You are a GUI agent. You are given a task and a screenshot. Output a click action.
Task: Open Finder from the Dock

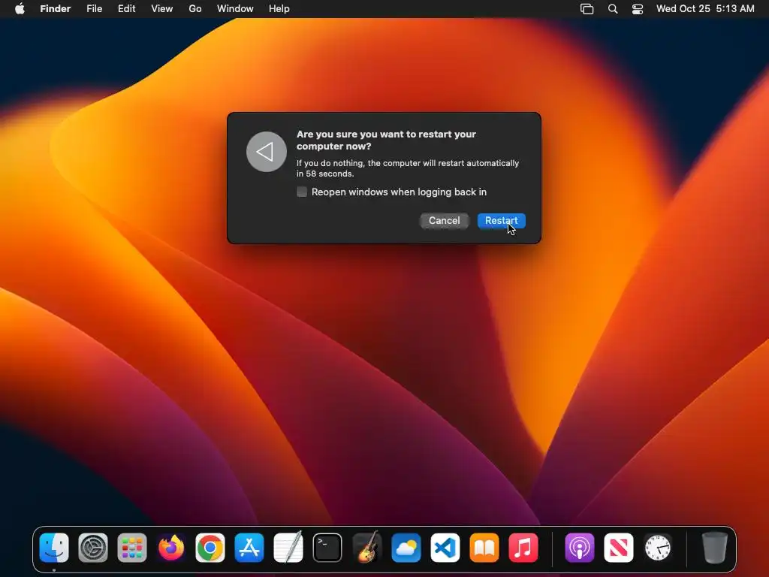coord(54,548)
